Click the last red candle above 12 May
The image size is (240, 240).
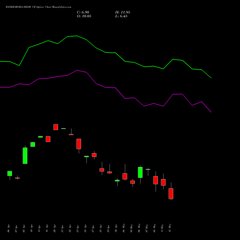point(171,193)
